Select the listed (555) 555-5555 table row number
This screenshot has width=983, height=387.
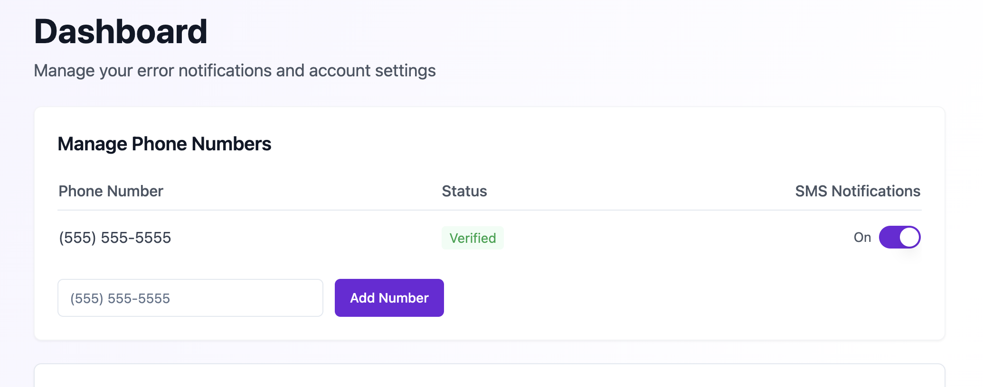click(115, 238)
